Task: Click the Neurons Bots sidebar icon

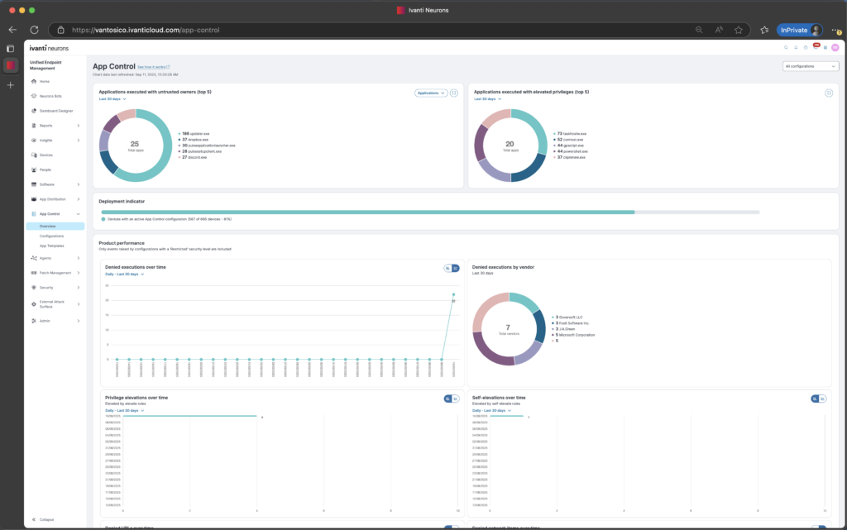Action: click(x=34, y=96)
